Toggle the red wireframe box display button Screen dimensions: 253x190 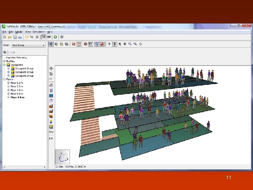pyautogui.click(x=73, y=44)
